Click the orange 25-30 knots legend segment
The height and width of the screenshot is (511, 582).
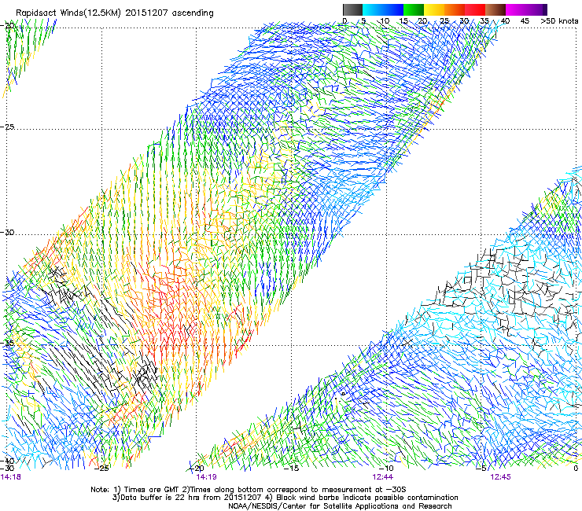(455, 9)
